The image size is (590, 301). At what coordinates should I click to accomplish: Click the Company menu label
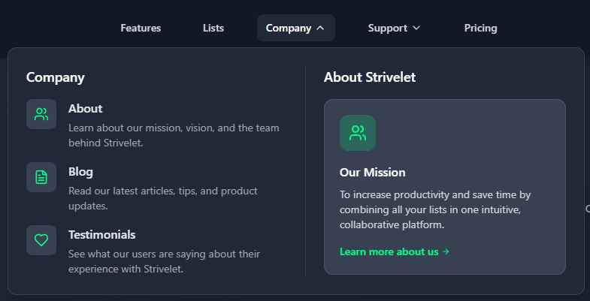coord(288,29)
